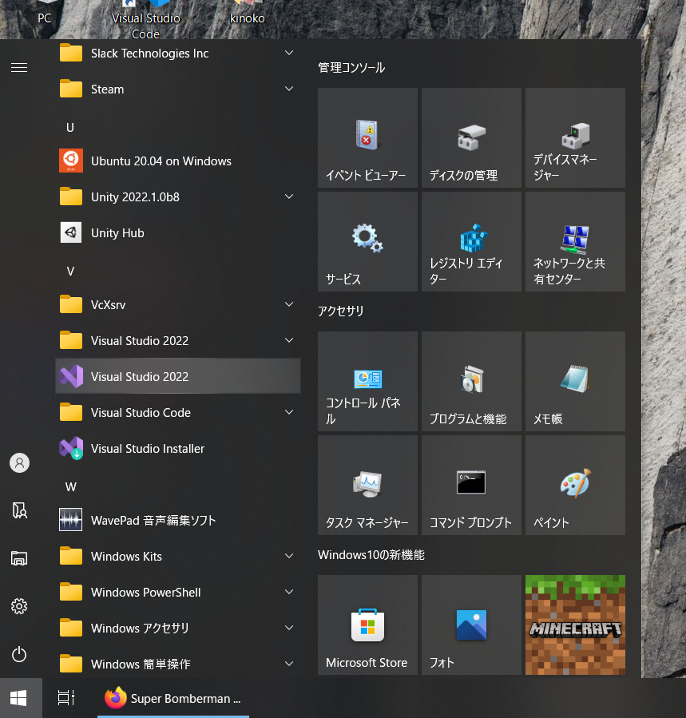Image resolution: width=686 pixels, height=718 pixels.
Task: Open the Services tile (サービス)
Action: tap(367, 242)
